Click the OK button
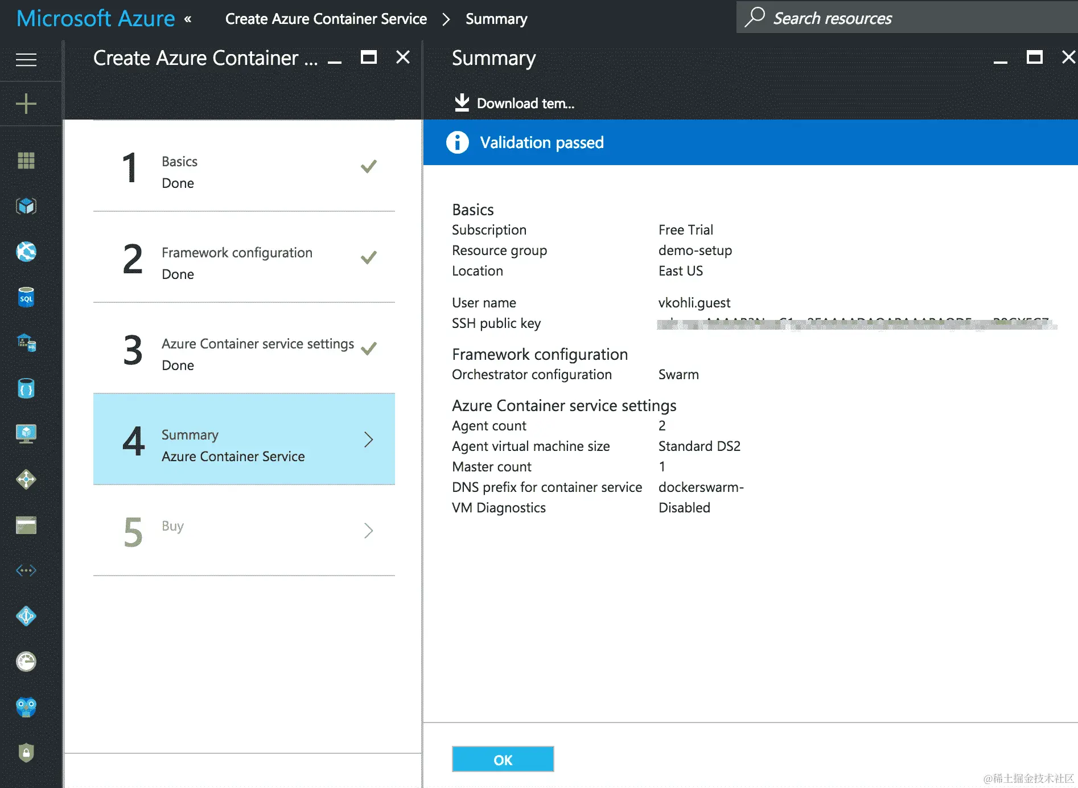 (503, 760)
